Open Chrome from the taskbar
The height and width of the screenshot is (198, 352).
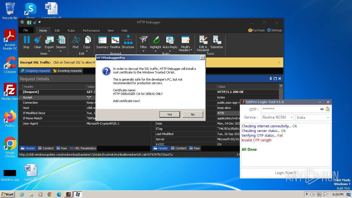click(50, 194)
